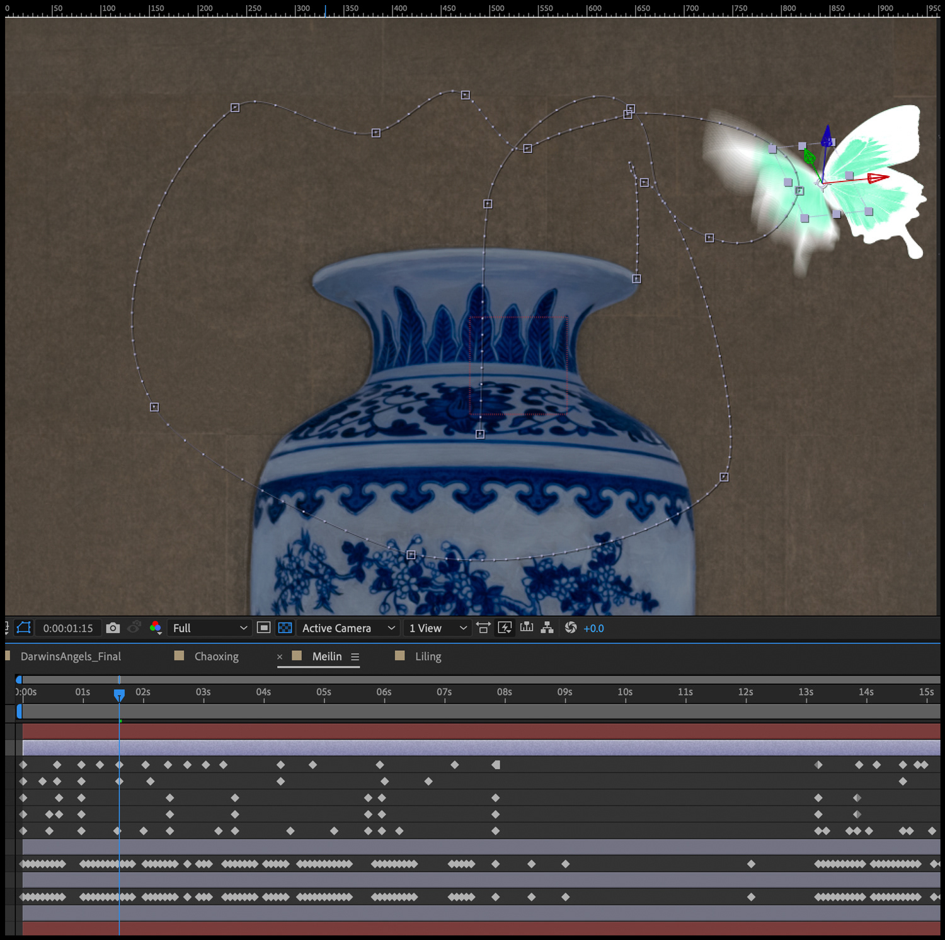Switch to the DarwinsAngels_Final timeline tab
Screen dimensions: 945x940
point(71,656)
